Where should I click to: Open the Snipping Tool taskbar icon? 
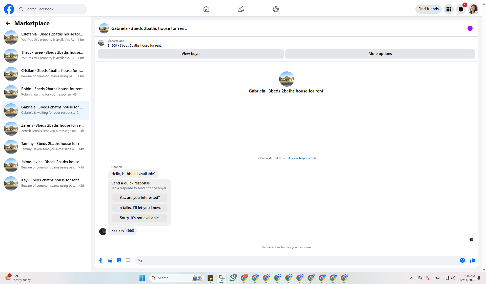coord(221,278)
